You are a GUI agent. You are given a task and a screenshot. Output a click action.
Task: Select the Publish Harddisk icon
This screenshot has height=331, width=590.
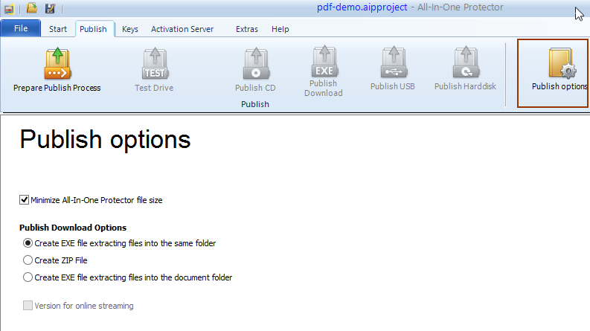point(466,62)
